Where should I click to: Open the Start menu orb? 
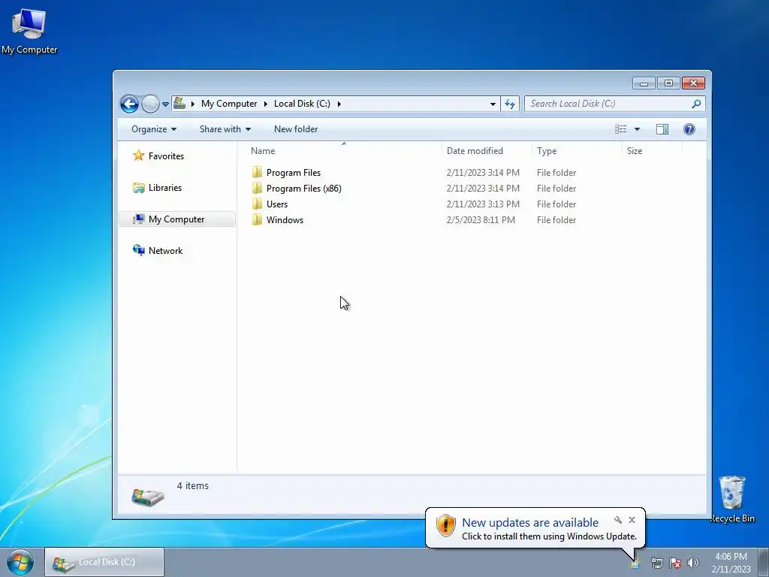20,562
